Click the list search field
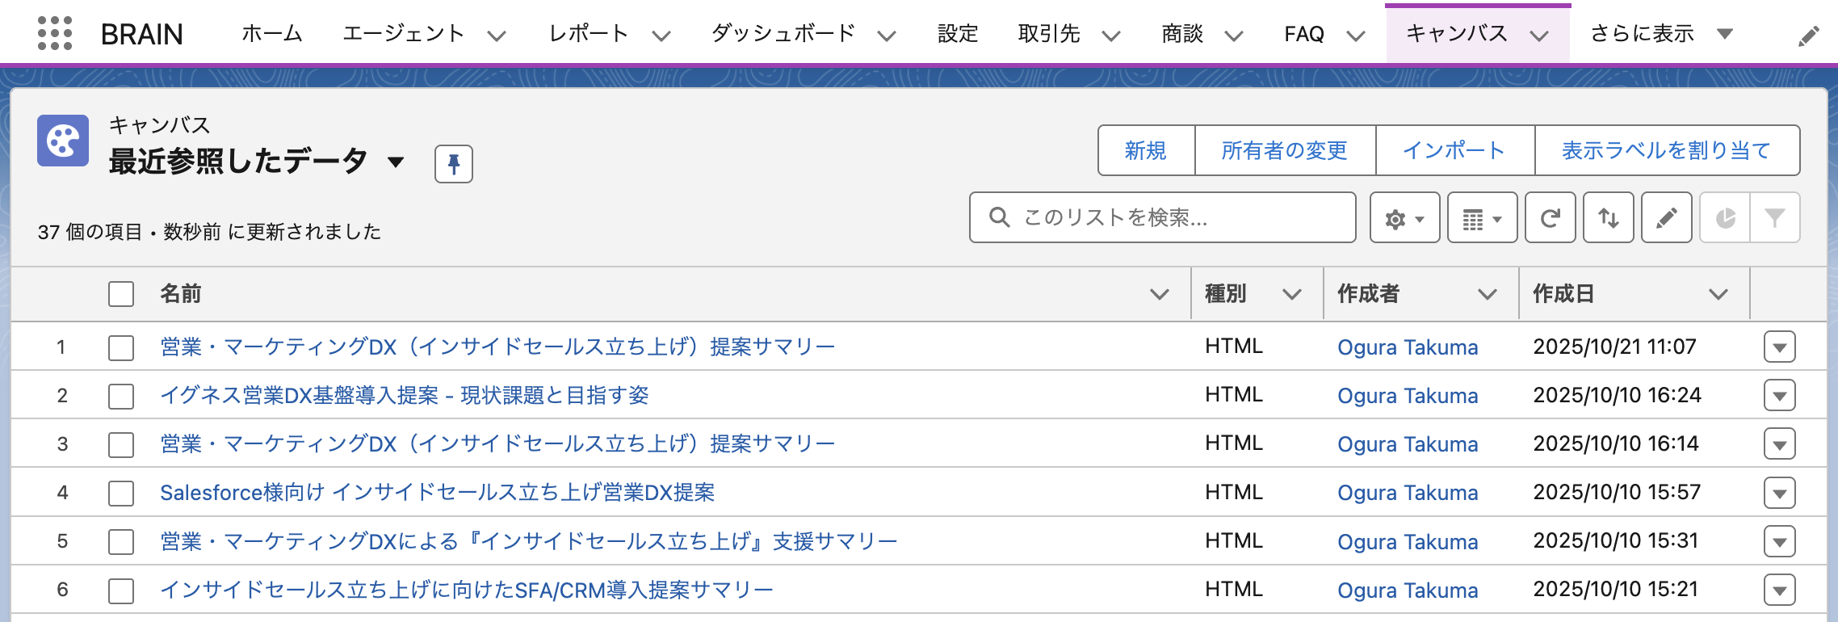The image size is (1838, 622). click(1163, 217)
